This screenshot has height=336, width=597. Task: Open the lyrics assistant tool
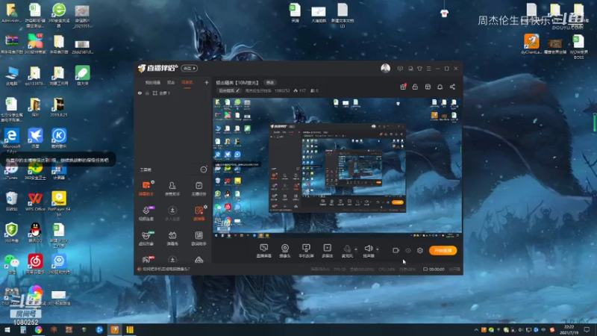pos(199,238)
